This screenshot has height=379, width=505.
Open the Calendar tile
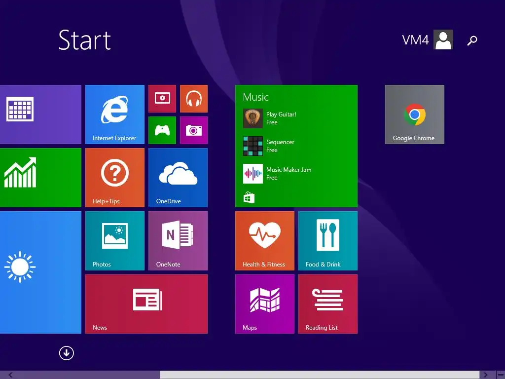(x=40, y=114)
